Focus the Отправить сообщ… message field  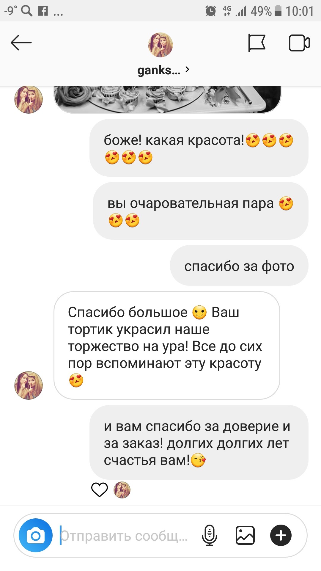click(x=125, y=536)
